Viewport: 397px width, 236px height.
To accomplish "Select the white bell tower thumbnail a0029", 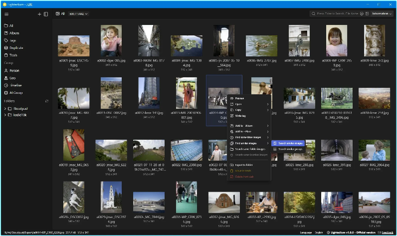I will click(x=111, y=197).
